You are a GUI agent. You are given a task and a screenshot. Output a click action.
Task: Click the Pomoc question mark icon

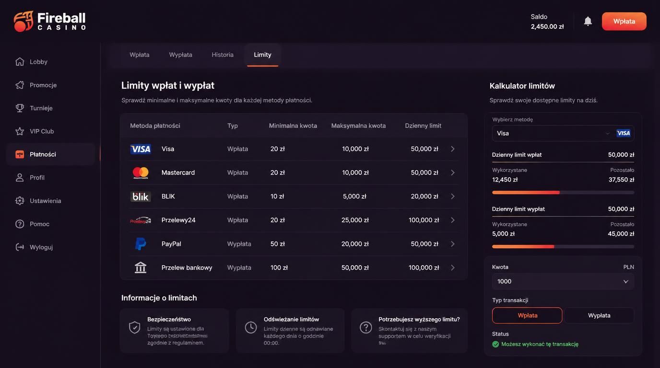(20, 224)
